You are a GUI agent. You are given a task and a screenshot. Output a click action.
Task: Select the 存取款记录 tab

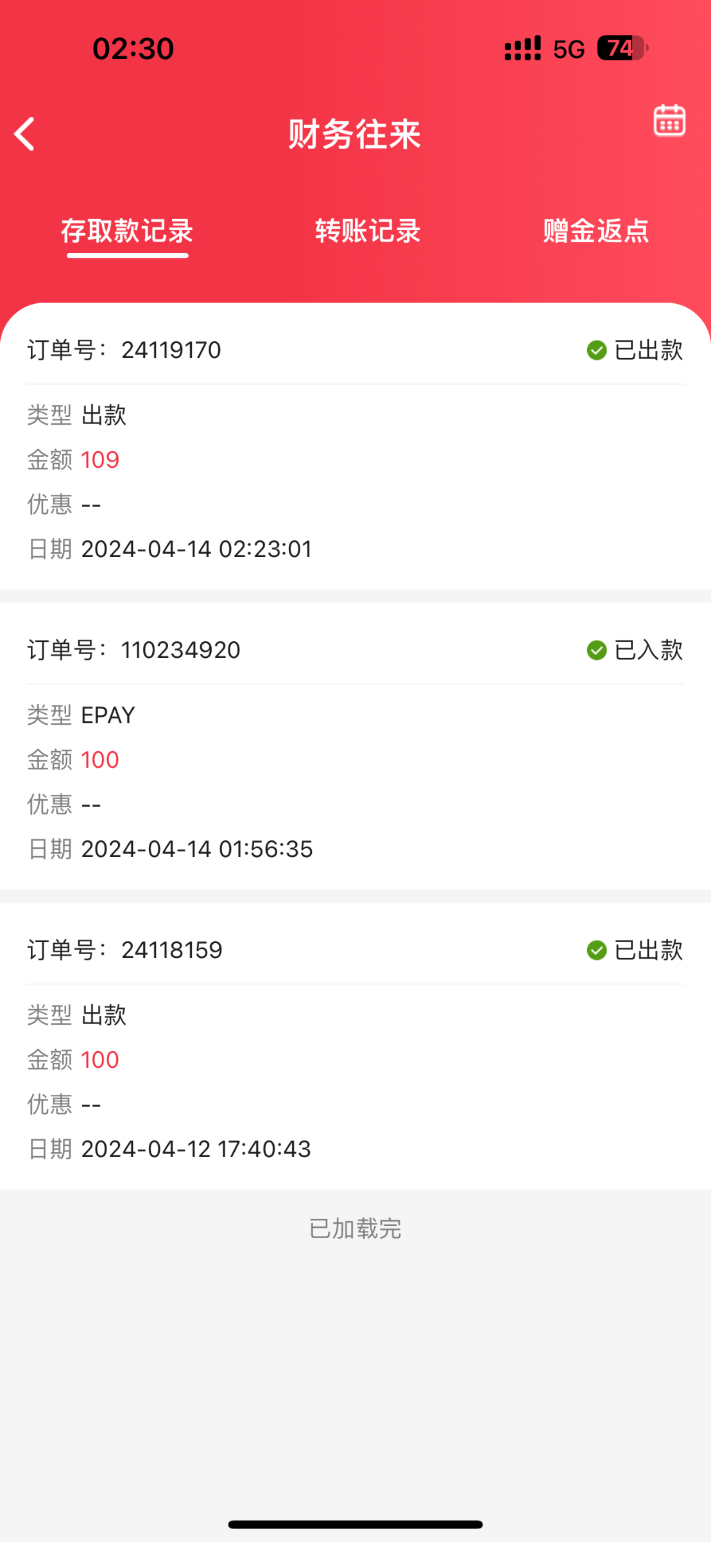pyautogui.click(x=127, y=231)
